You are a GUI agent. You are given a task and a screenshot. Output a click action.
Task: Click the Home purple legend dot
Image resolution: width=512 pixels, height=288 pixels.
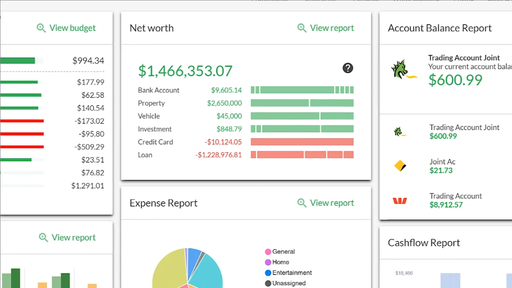click(x=268, y=262)
